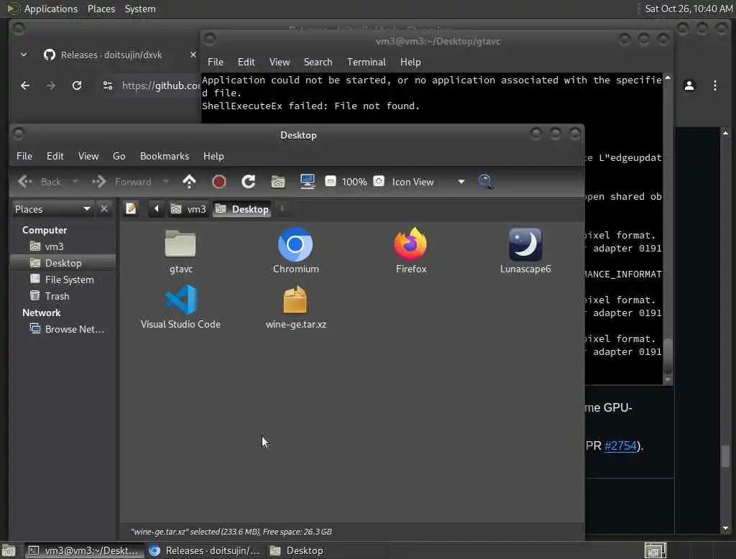The height and width of the screenshot is (559, 736).
Task: Close the Releases doitsujin/dxvk tab
Action: click(193, 55)
